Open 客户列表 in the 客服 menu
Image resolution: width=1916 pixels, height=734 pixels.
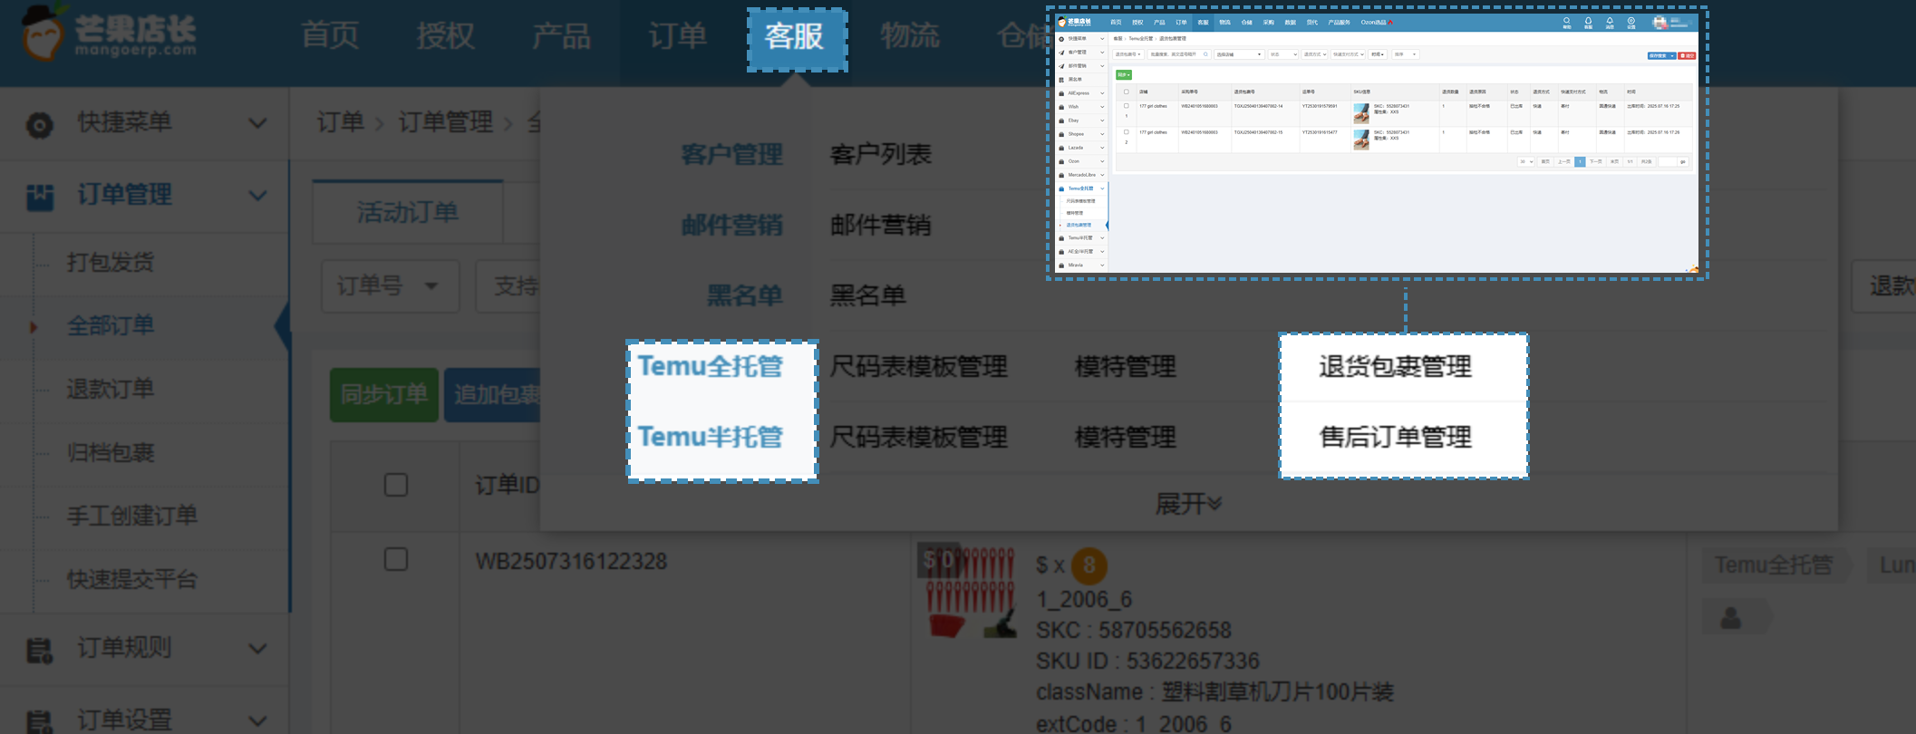(881, 155)
